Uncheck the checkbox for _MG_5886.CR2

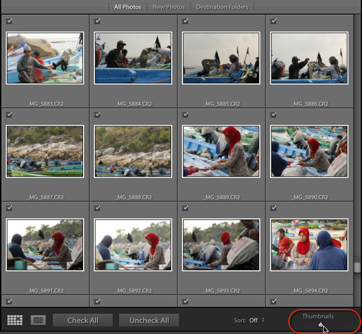(274, 21)
